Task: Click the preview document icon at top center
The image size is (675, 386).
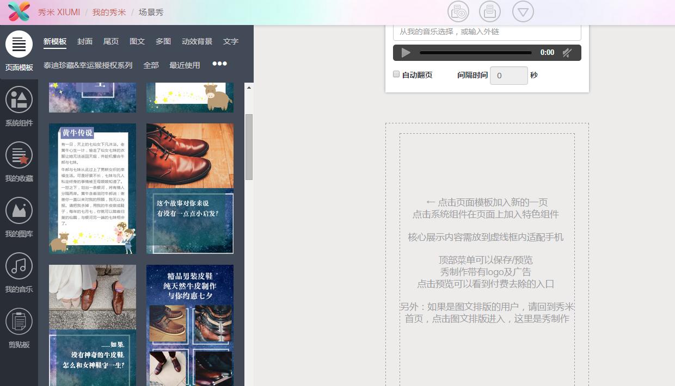Action: 489,11
